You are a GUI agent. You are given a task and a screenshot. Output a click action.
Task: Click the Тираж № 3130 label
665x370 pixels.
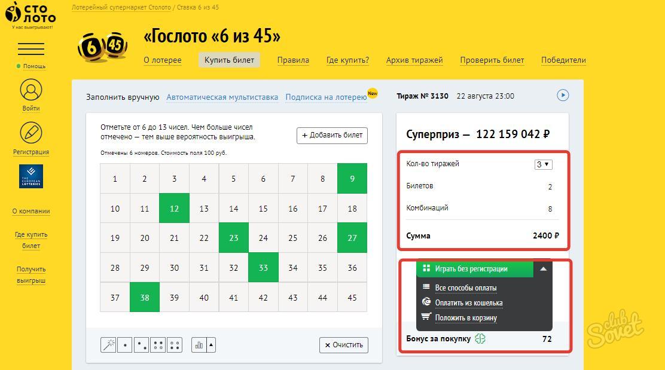422,96
